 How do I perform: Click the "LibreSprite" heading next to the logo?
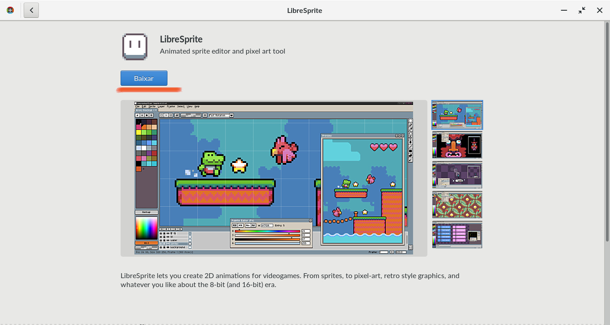coord(181,39)
